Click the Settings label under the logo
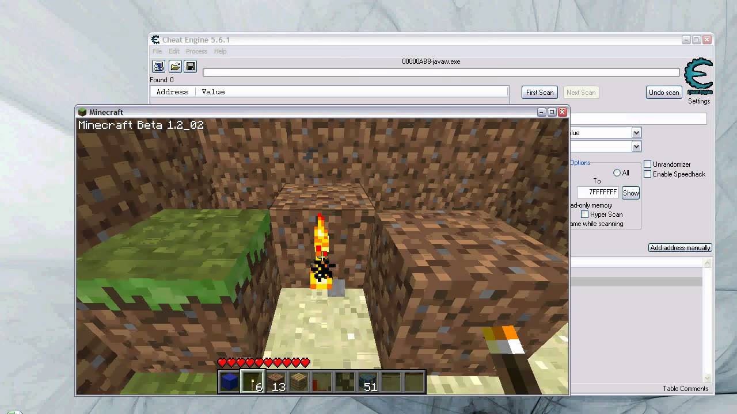This screenshot has width=737, height=414. coord(699,101)
